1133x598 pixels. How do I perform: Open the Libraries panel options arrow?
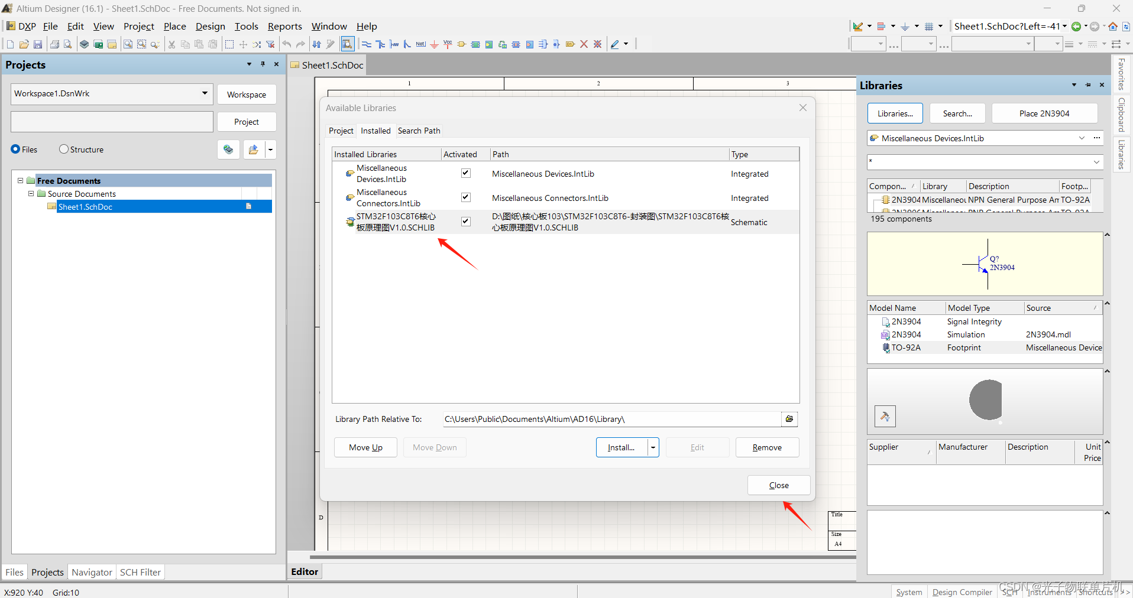pos(1074,85)
